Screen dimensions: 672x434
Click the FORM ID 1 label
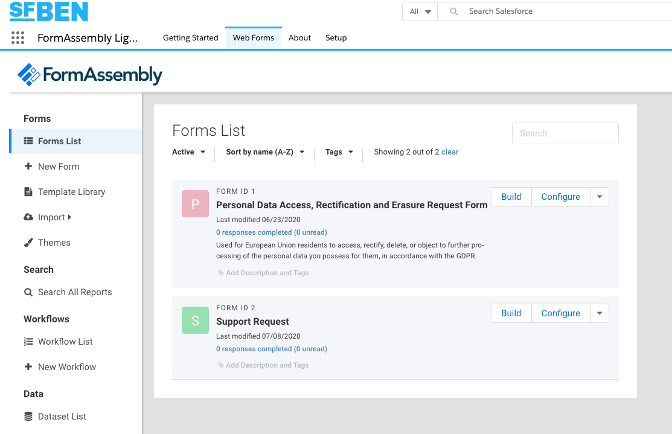tap(235, 191)
